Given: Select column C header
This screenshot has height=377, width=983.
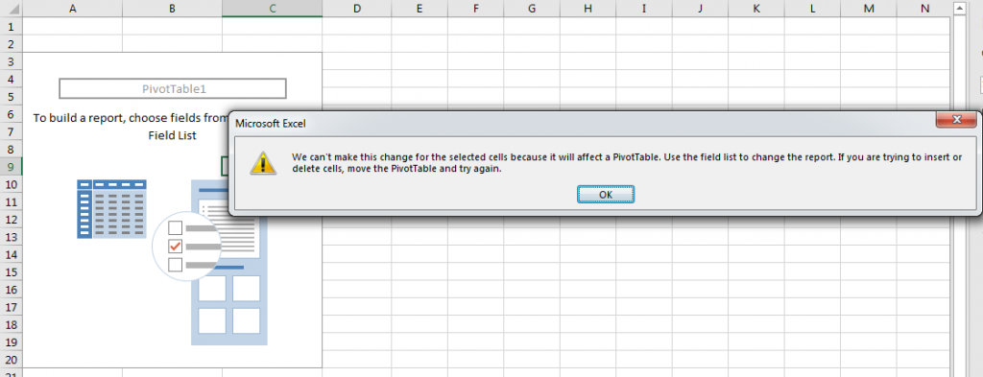Looking at the screenshot, I should click(272, 8).
